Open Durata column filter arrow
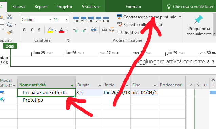216x129 pixels. click(x=100, y=86)
